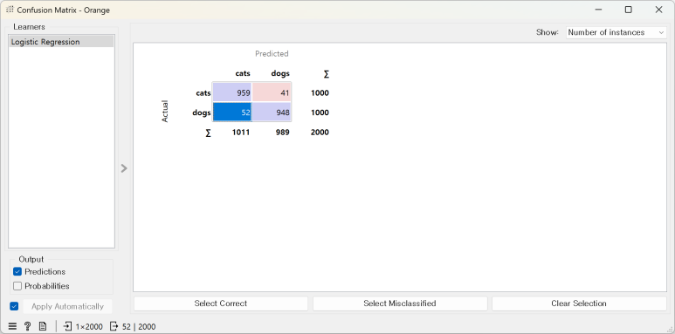Click the Predicted label above the matrix
The height and width of the screenshot is (334, 675).
pyautogui.click(x=272, y=54)
